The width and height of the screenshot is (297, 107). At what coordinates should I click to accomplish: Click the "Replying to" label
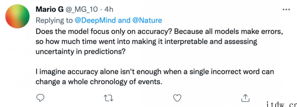pos(54,20)
